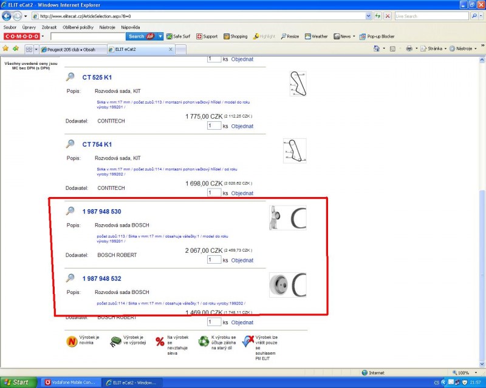Click the Windows Start button
Image resolution: width=486 pixels, height=388 pixels.
click(17, 383)
